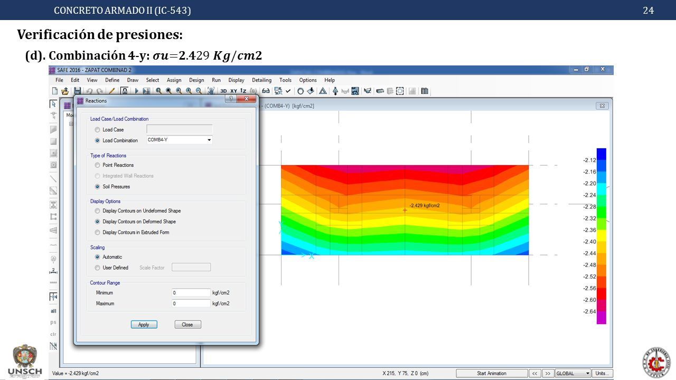The image size is (676, 380).
Task: Click the checkmark Set Display Options icon
Action: [x=288, y=91]
